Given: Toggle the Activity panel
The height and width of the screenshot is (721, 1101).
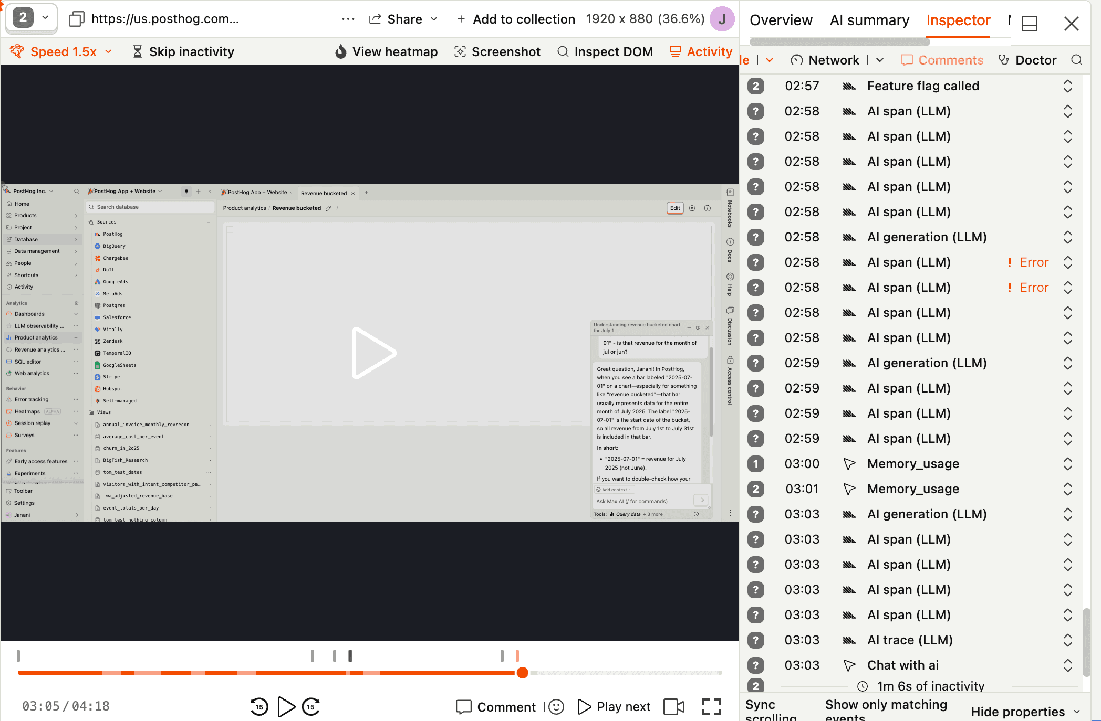Looking at the screenshot, I should click(701, 51).
